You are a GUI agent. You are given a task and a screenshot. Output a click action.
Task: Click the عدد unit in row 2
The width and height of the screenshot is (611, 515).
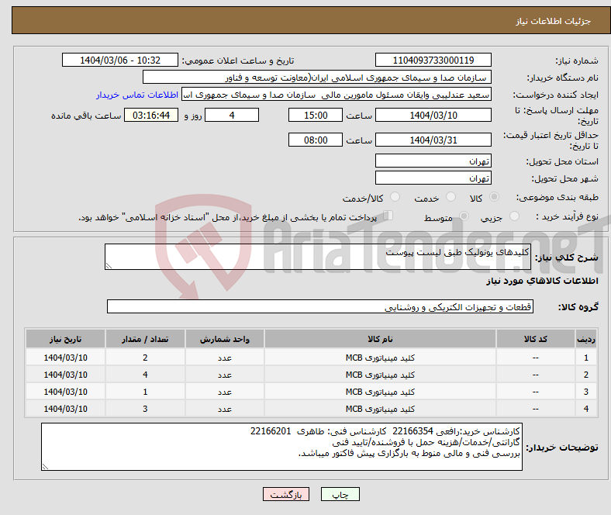coord(225,375)
